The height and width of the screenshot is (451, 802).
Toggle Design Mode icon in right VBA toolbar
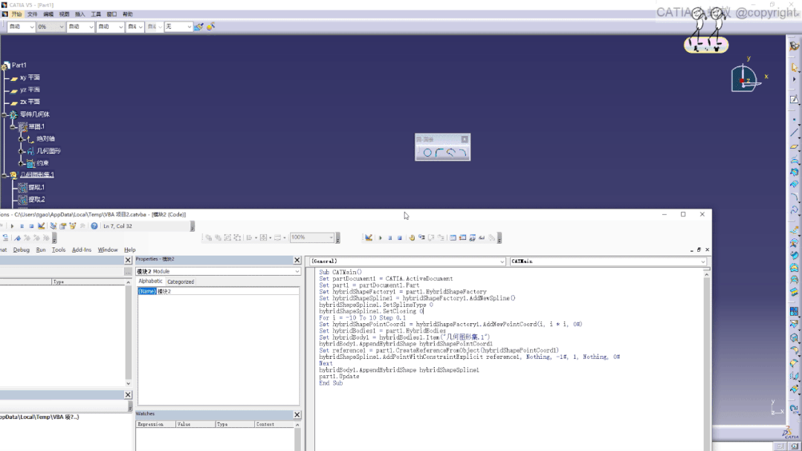click(x=368, y=238)
